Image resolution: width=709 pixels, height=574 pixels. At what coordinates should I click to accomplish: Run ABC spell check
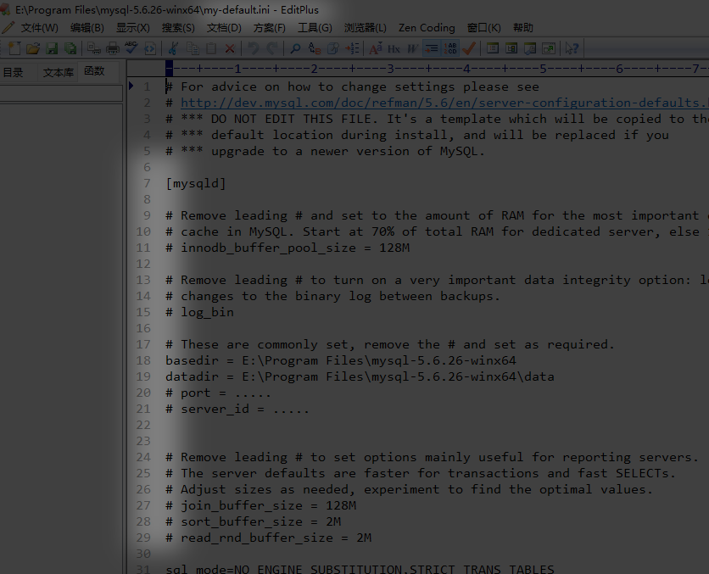pyautogui.click(x=131, y=48)
